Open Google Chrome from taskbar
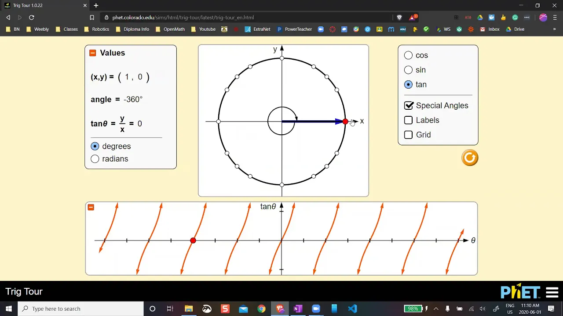This screenshot has width=563, height=316. [x=261, y=309]
